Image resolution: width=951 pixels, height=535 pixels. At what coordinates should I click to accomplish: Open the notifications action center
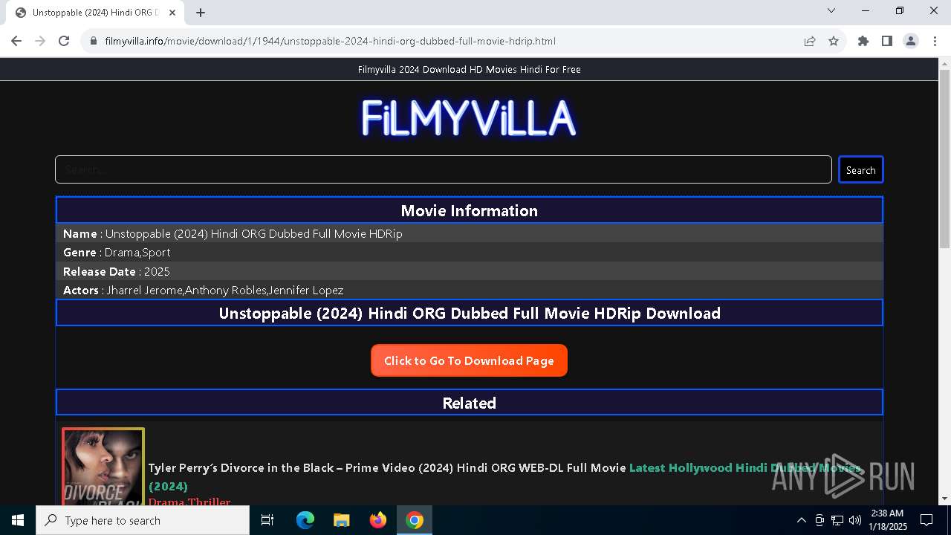click(x=926, y=520)
